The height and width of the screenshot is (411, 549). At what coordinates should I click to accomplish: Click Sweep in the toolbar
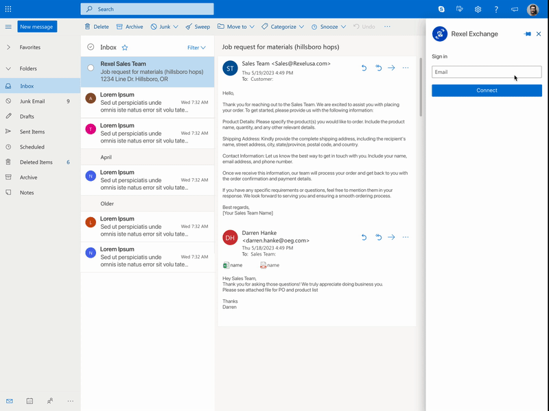198,27
